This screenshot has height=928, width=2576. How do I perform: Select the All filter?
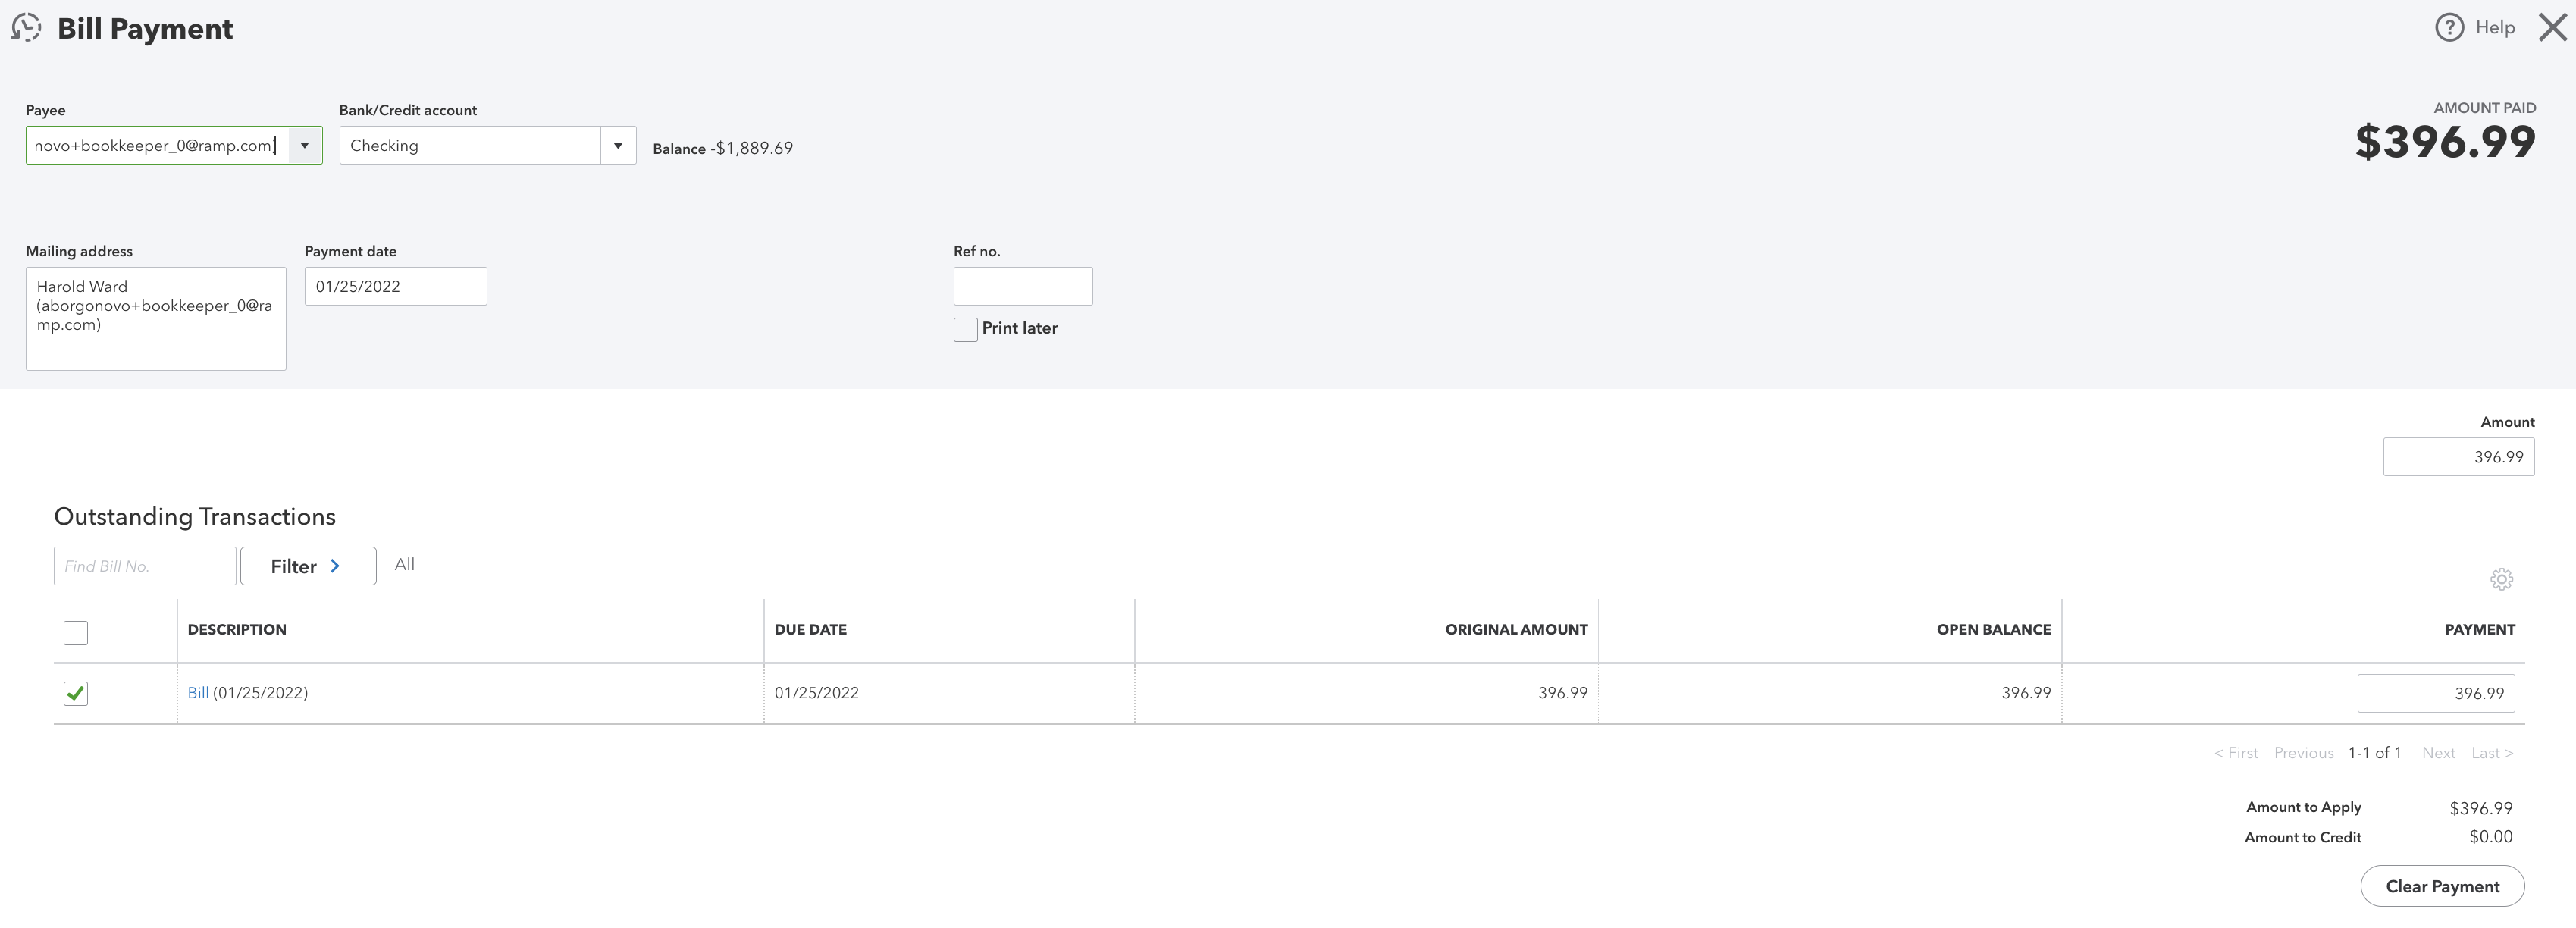[x=404, y=564]
